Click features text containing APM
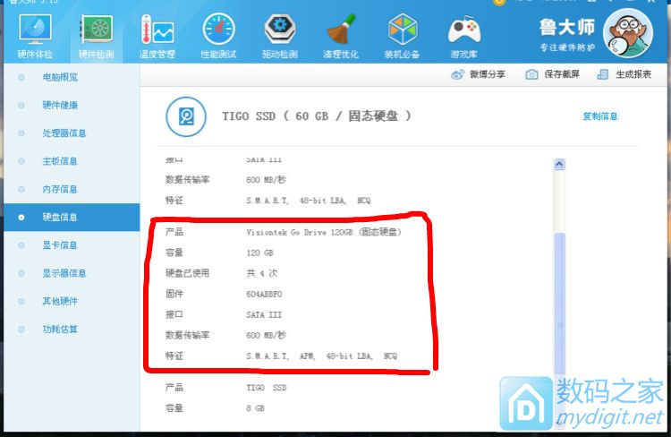This screenshot has height=437, width=671. tap(321, 356)
